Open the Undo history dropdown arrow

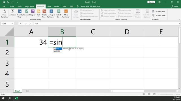click(10, 2)
